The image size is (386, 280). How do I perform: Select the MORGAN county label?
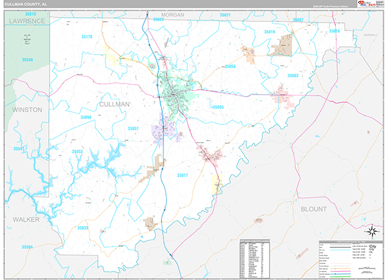pyautogui.click(x=173, y=15)
